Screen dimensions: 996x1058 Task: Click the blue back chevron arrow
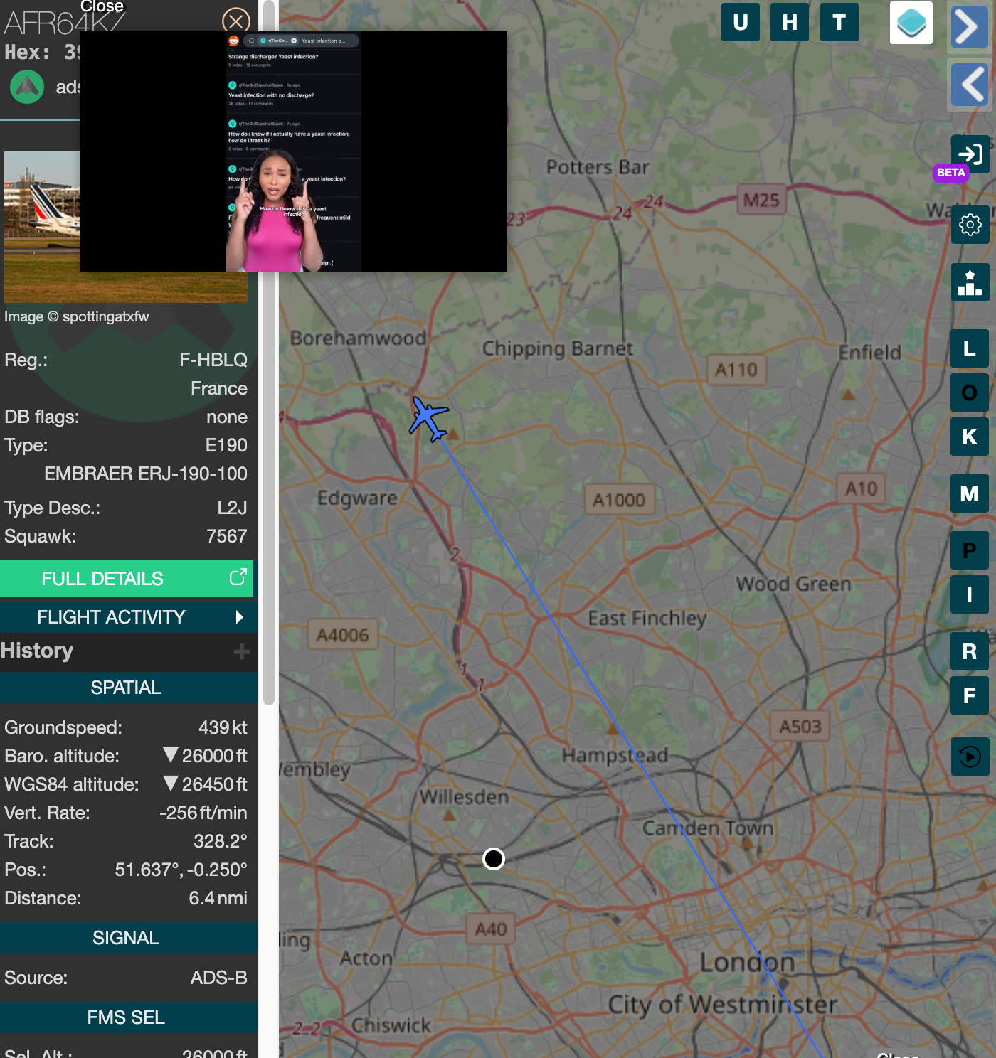pos(969,85)
